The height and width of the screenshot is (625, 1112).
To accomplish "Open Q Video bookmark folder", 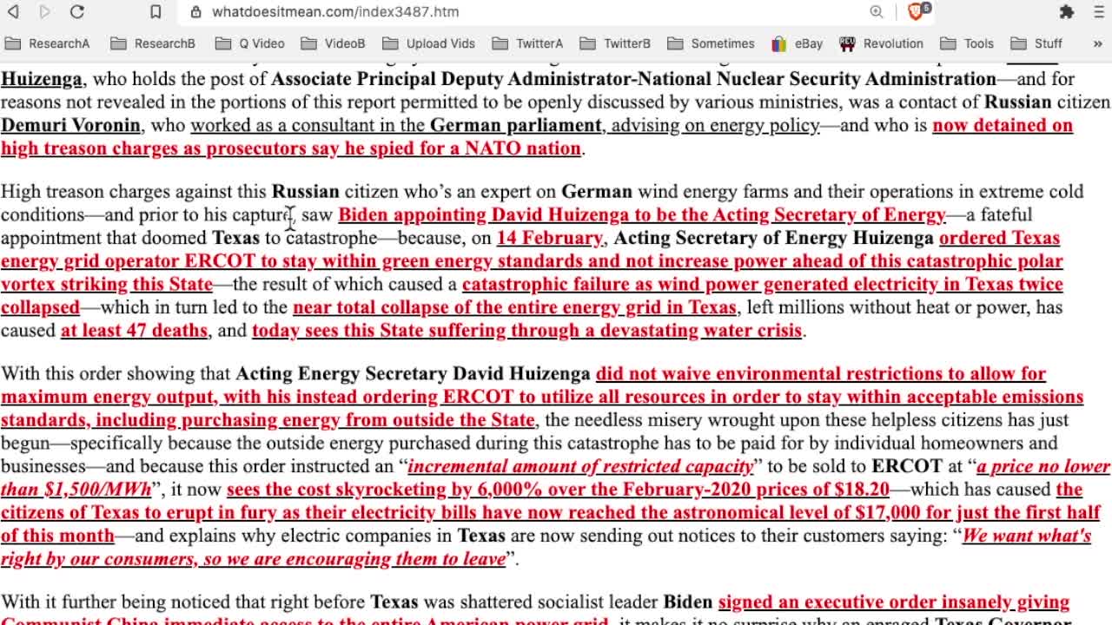I will click(250, 43).
